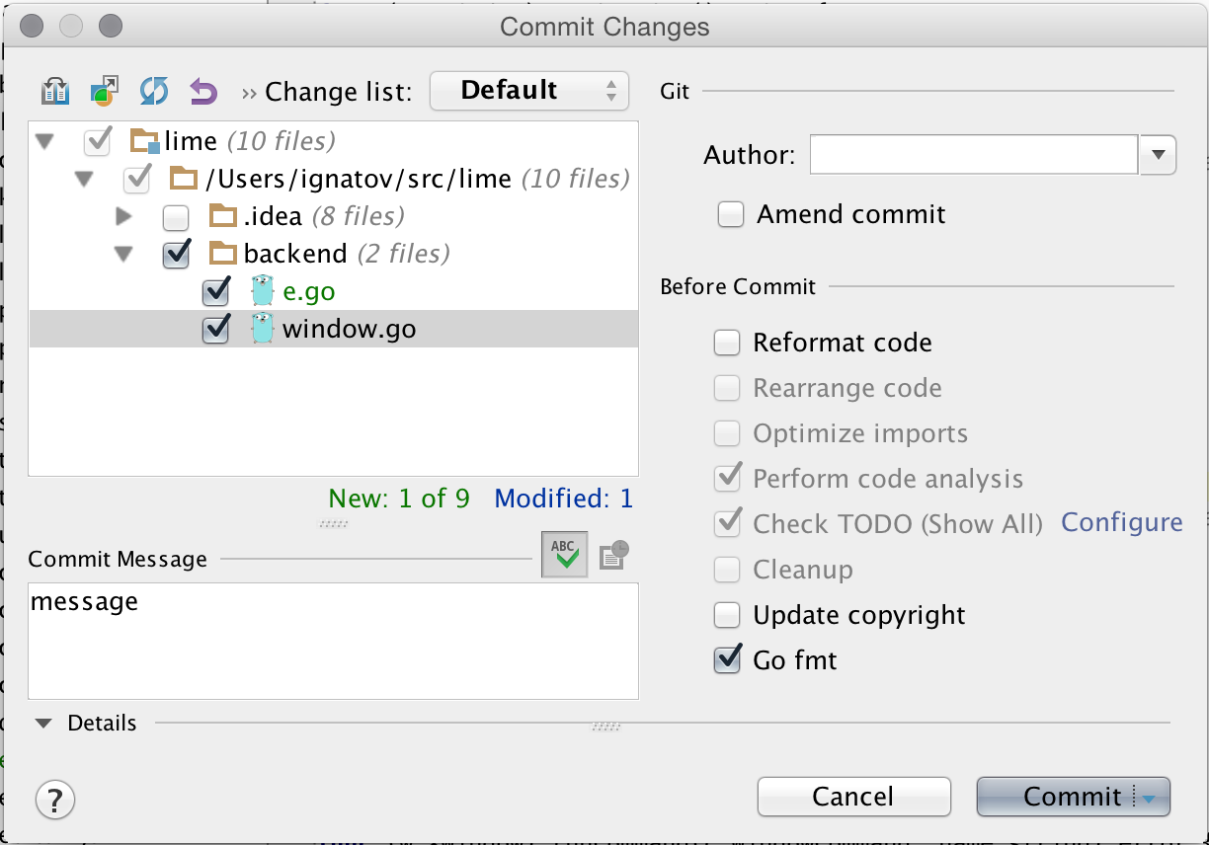Screen dimensions: 1209x845
Task: Click the Configure link for TODO checks
Action: click(x=1121, y=522)
